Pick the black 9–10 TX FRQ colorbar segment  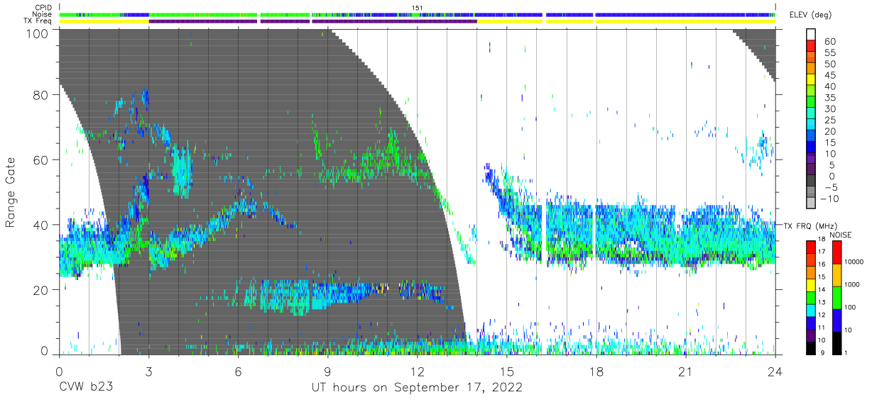(x=810, y=347)
